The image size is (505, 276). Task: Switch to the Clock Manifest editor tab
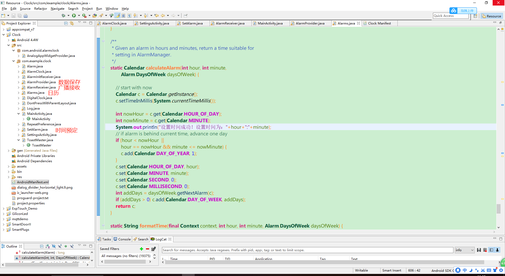pyautogui.click(x=379, y=23)
